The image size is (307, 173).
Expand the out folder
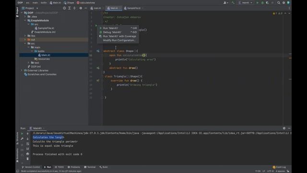25,39
